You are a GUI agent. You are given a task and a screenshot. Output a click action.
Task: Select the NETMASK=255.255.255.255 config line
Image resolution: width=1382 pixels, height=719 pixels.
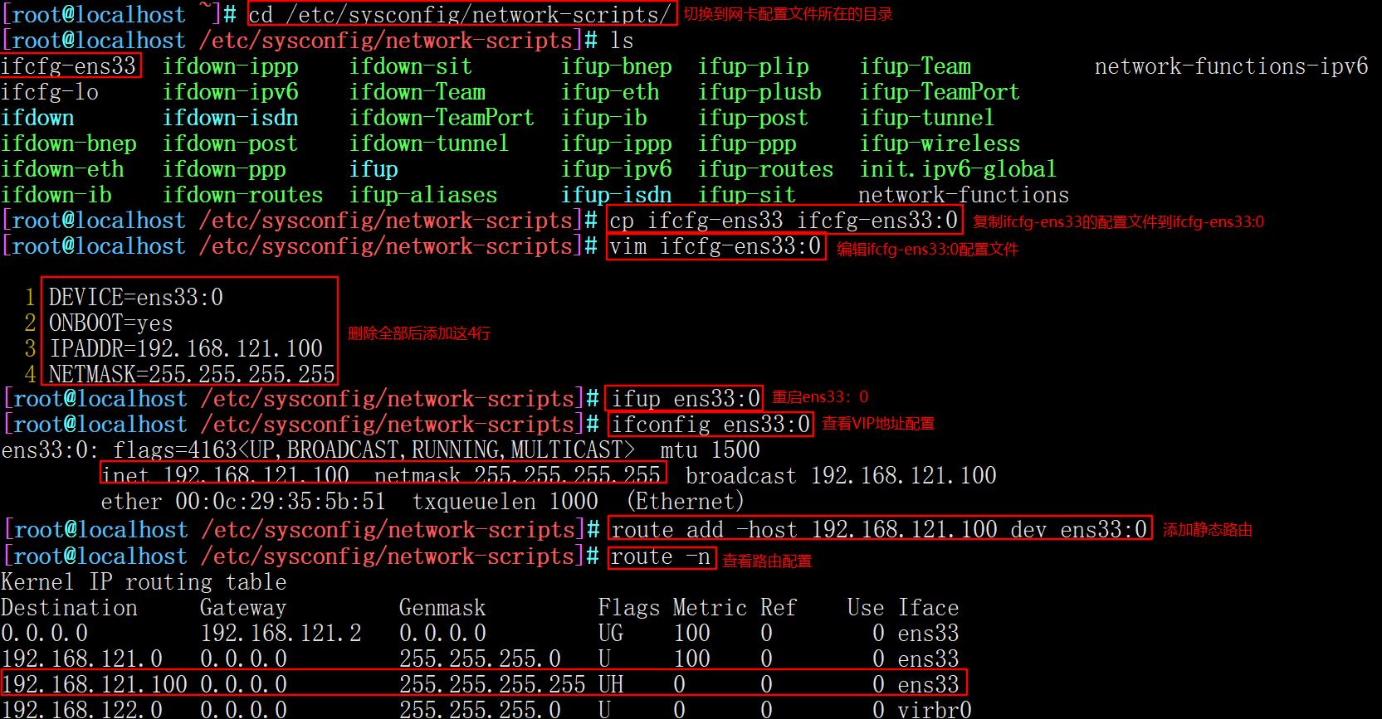192,374
